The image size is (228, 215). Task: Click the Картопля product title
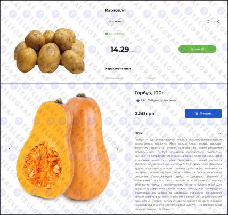point(115,10)
